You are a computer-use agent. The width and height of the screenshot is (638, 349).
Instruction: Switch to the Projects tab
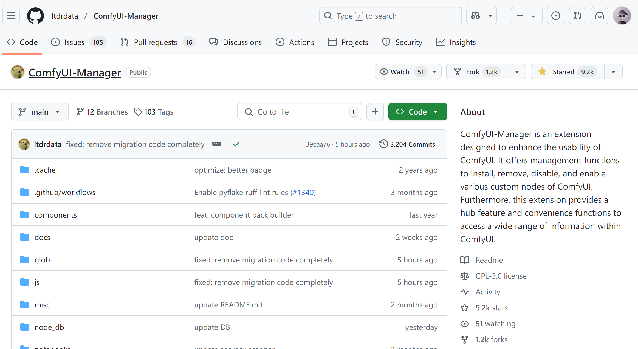[348, 42]
